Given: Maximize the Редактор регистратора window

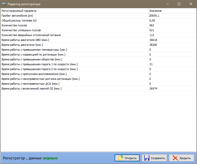Looking at the screenshot, I should (179, 4).
